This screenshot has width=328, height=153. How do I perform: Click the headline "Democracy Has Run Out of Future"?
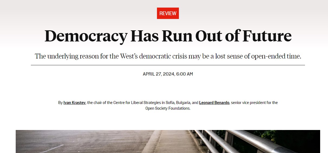tap(168, 36)
